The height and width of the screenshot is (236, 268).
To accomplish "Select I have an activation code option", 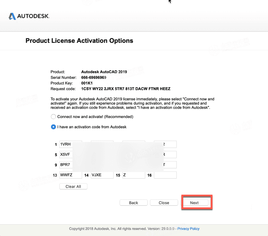I will tap(53, 127).
